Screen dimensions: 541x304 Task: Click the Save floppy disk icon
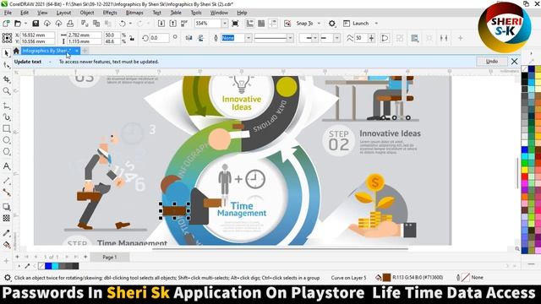coord(36,24)
